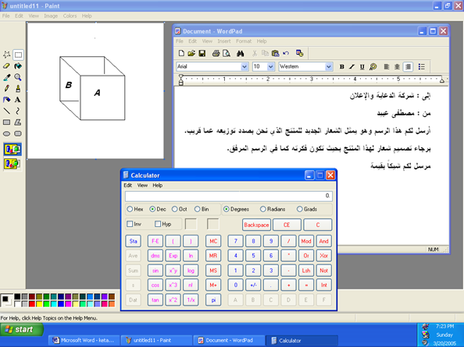The width and height of the screenshot is (464, 347).
Task: Click the Date/Time insert icon in WordPad
Action: [300, 53]
